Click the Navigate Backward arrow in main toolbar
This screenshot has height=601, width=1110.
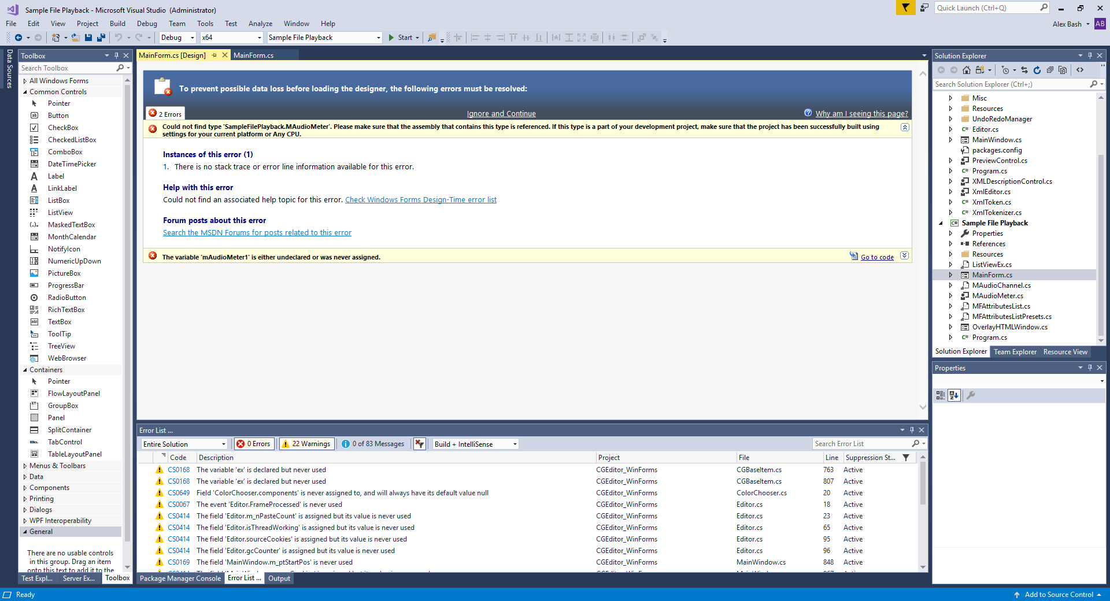(18, 38)
